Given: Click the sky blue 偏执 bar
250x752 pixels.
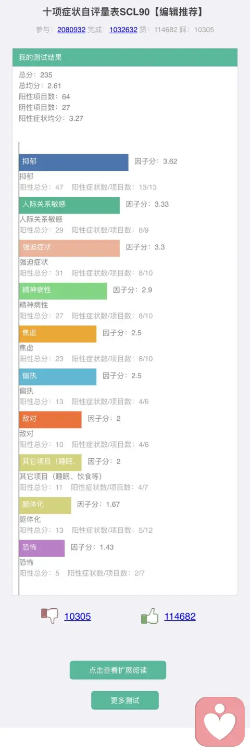Looking at the screenshot, I should pos(58,377).
